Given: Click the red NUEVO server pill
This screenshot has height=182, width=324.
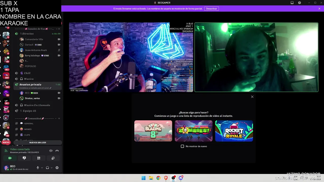Looking at the screenshot, I should (6, 142).
